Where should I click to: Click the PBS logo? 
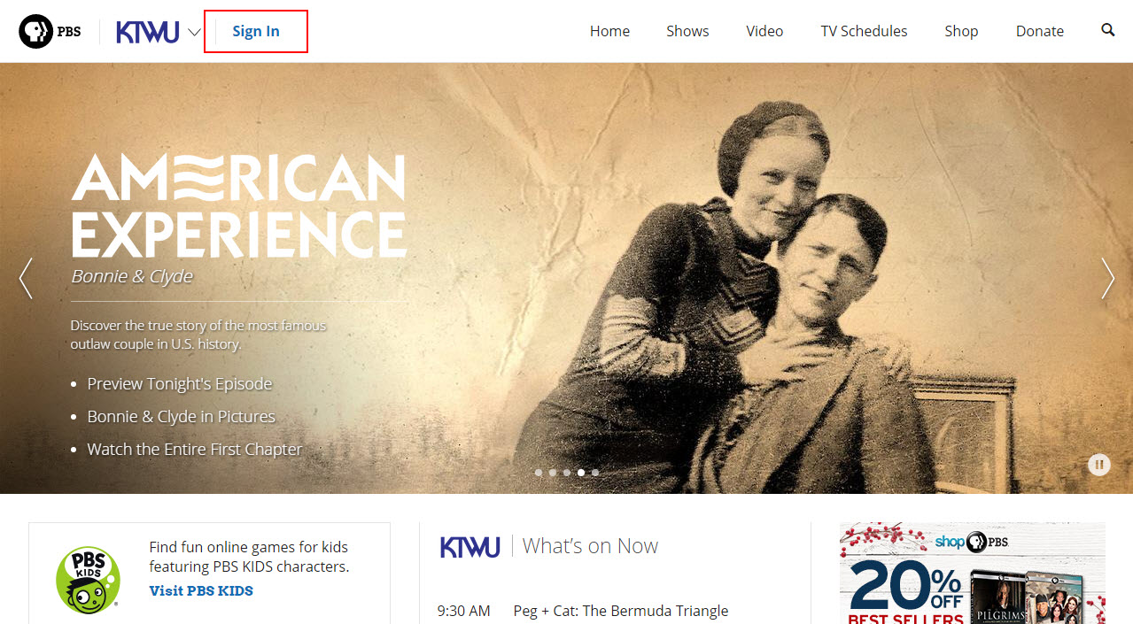[x=50, y=32]
